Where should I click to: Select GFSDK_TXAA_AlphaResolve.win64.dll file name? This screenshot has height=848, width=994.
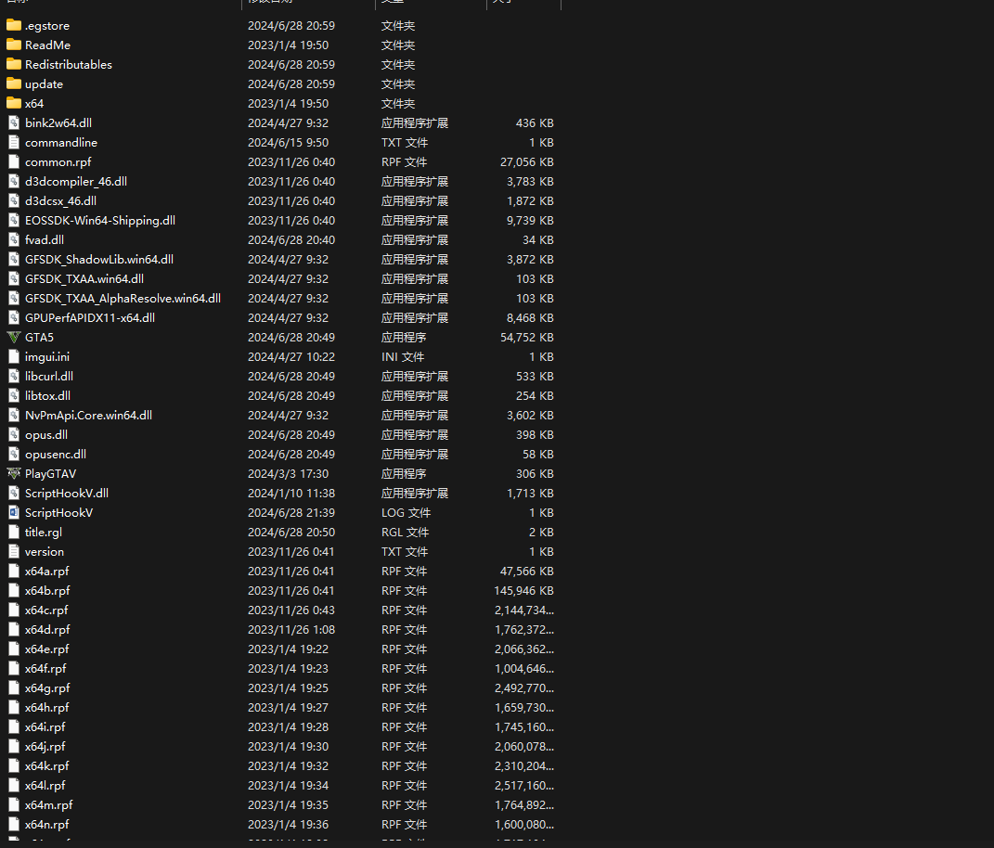[x=123, y=299]
